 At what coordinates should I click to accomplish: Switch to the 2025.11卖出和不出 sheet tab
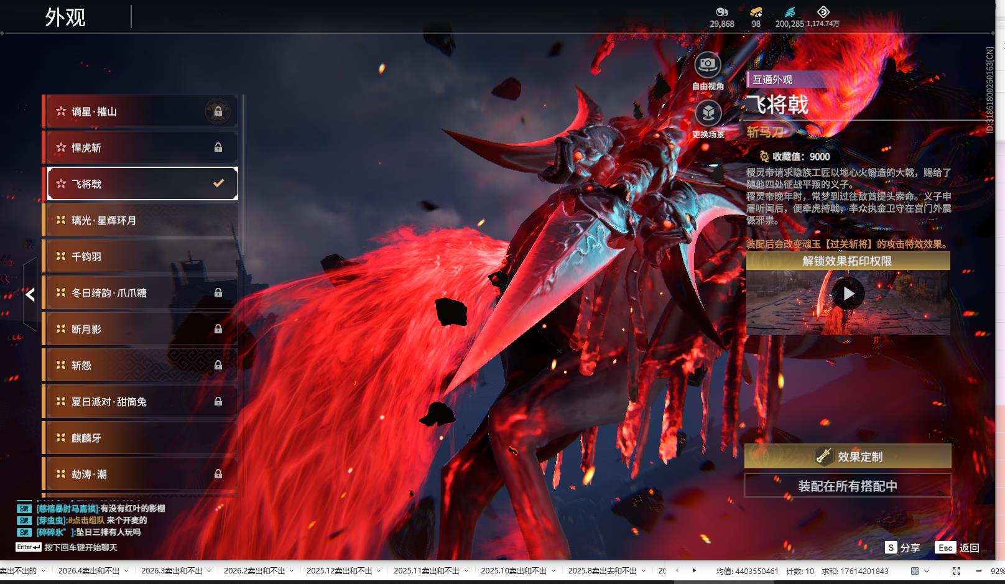pyautogui.click(x=427, y=571)
